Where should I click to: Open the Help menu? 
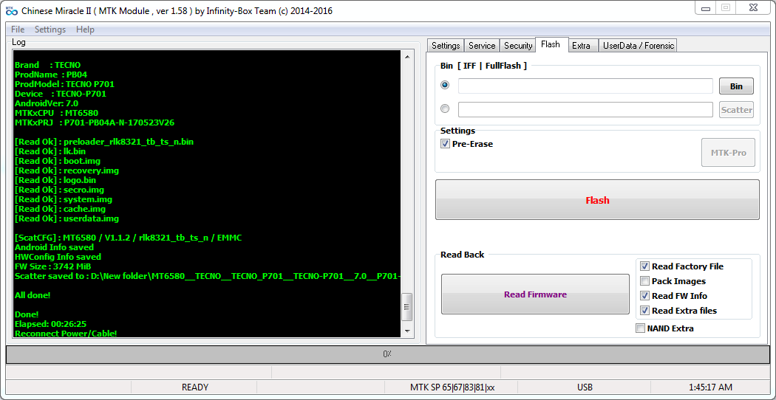pyautogui.click(x=85, y=30)
